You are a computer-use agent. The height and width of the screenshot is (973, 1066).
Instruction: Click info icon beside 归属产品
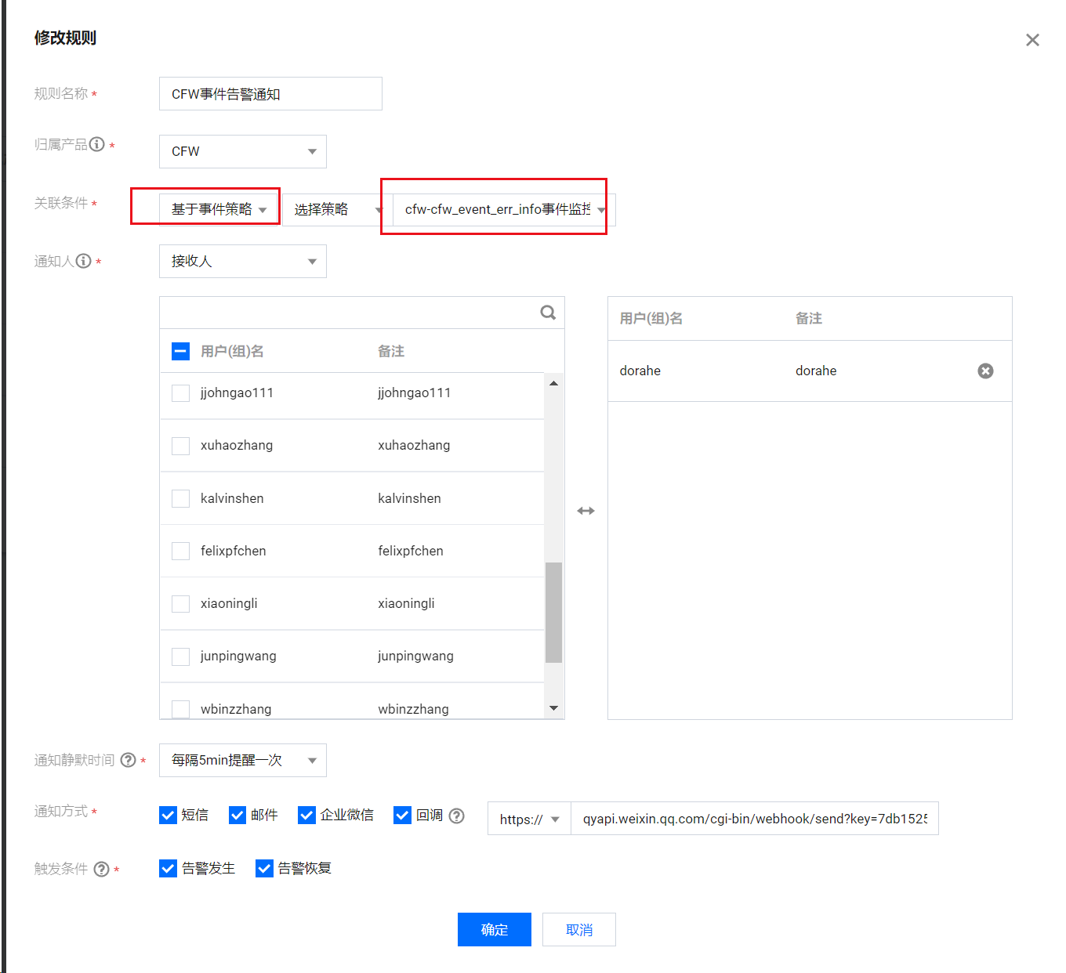pyautogui.click(x=97, y=144)
